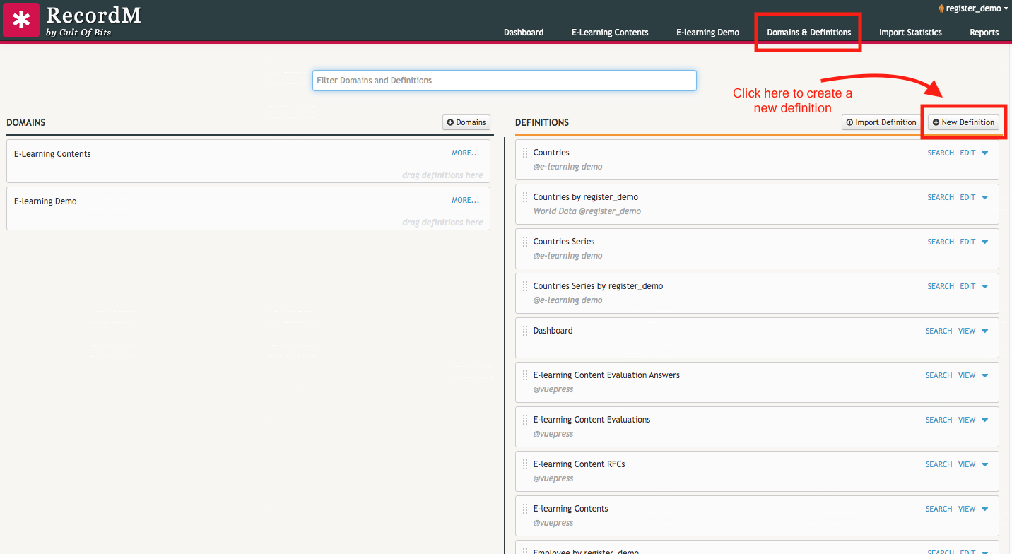Click the E-learning Content Evaluation Answers title
This screenshot has height=554, width=1012.
(x=606, y=375)
